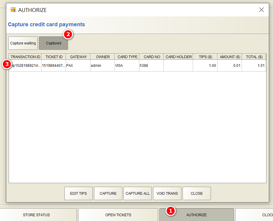Click the CARD NO column header

click(x=152, y=57)
